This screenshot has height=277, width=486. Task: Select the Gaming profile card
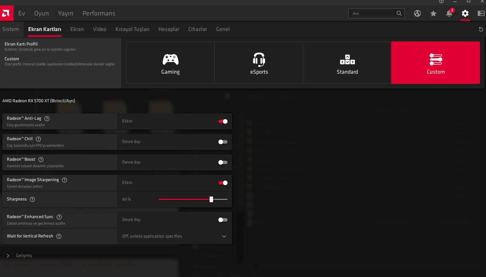170,63
